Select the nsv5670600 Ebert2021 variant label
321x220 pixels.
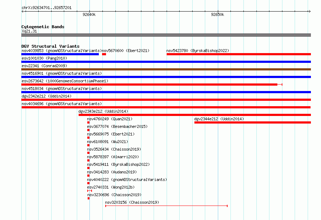click(x=126, y=51)
